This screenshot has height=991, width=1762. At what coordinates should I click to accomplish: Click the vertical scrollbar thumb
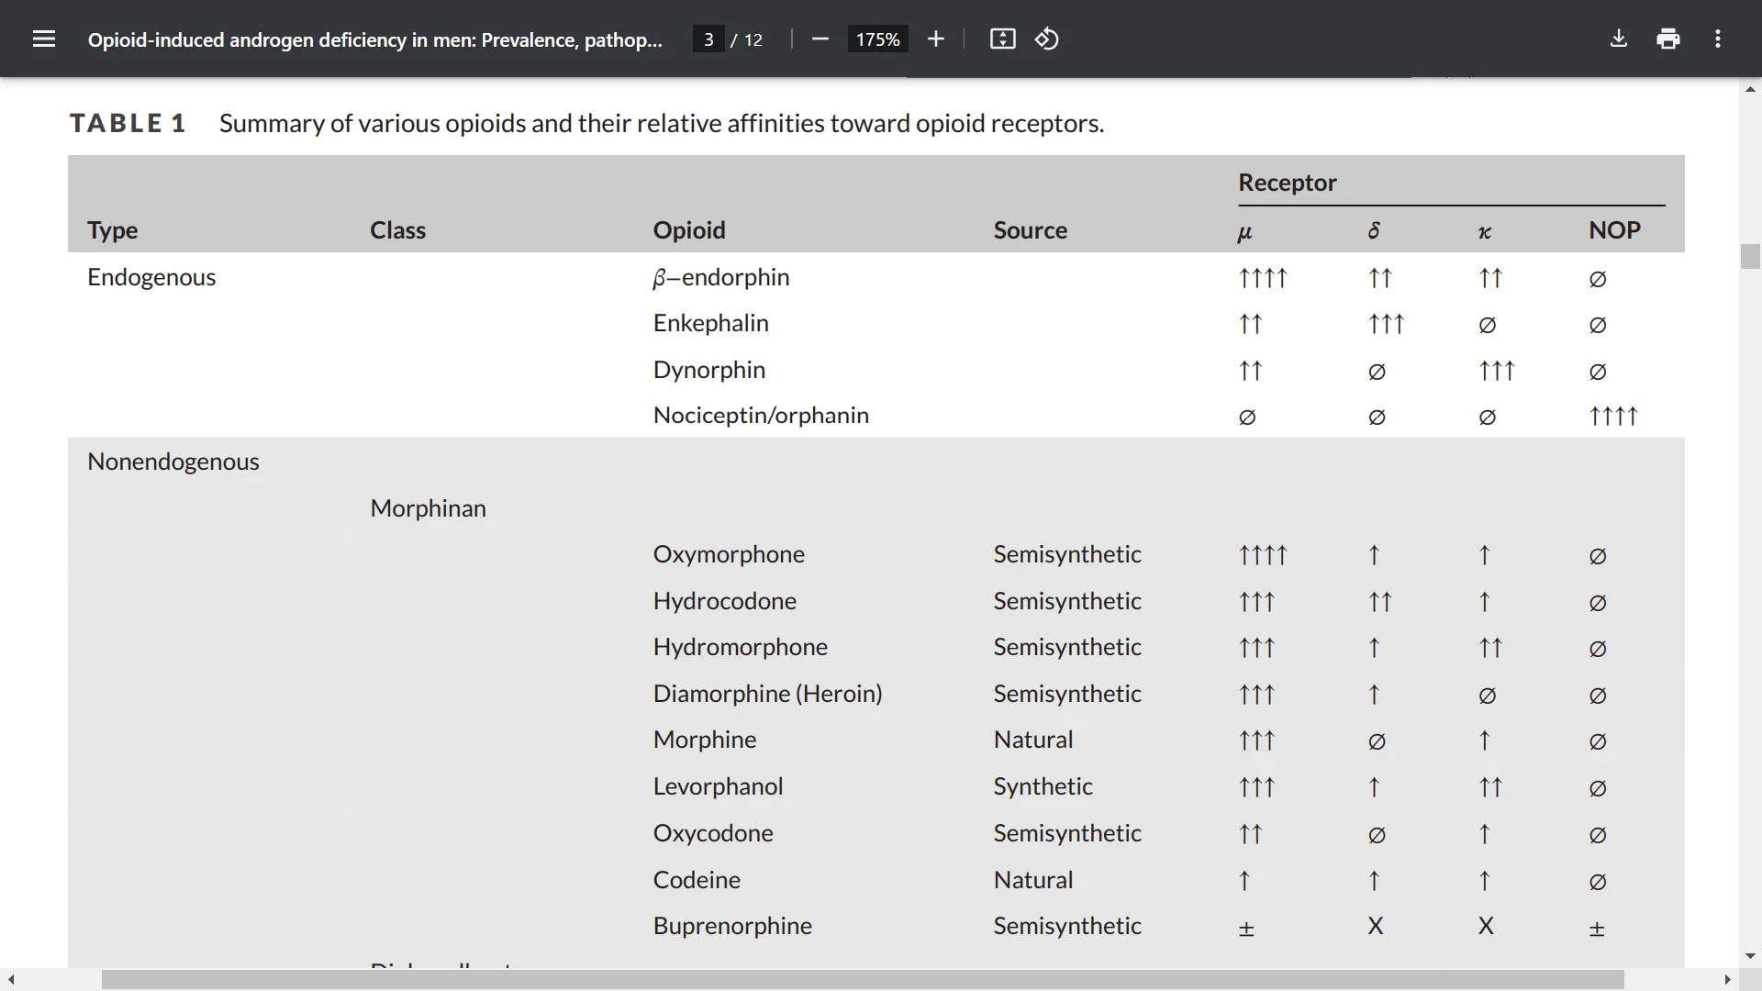pyautogui.click(x=1750, y=256)
